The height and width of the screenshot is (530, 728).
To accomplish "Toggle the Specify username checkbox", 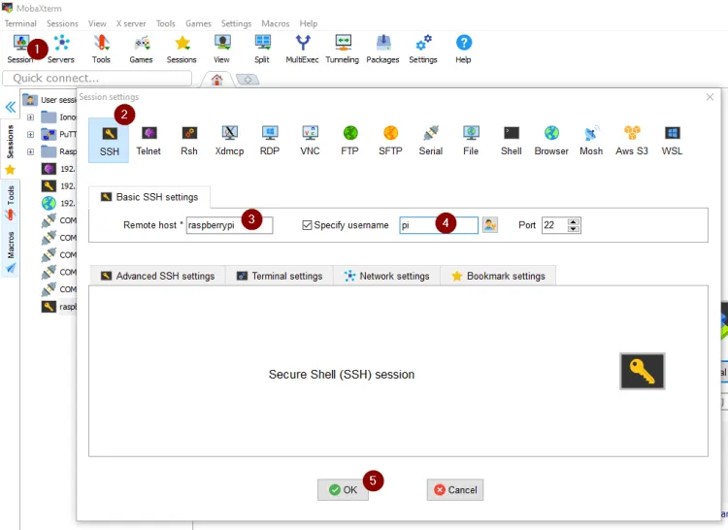I will pos(308,225).
